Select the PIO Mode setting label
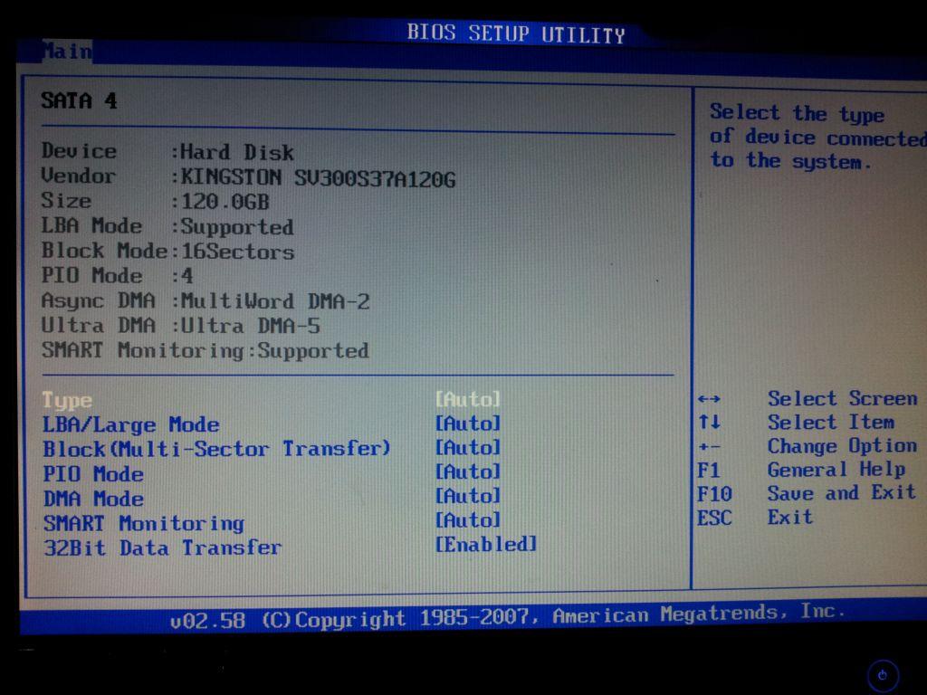The height and width of the screenshot is (695, 927). click(93, 474)
